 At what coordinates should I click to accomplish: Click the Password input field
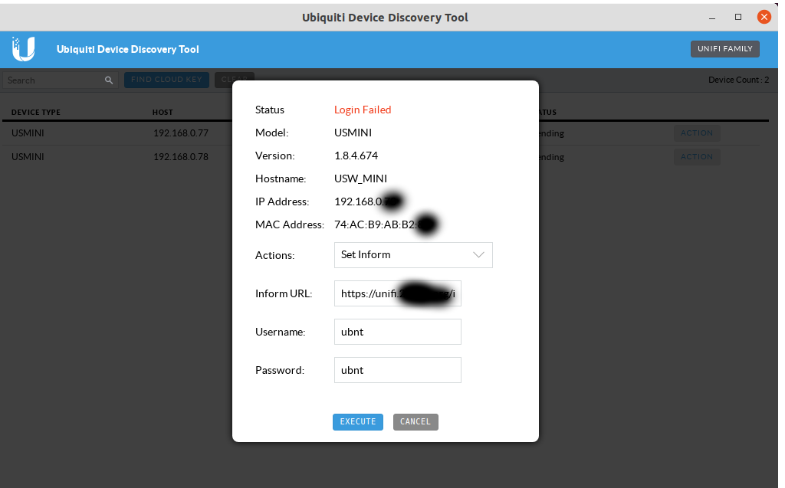coord(397,370)
